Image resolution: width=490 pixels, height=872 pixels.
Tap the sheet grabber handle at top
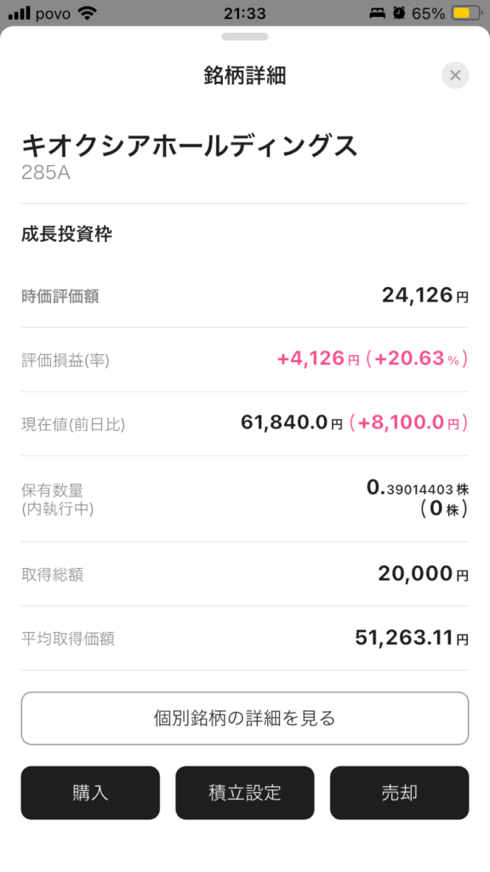pos(245,37)
